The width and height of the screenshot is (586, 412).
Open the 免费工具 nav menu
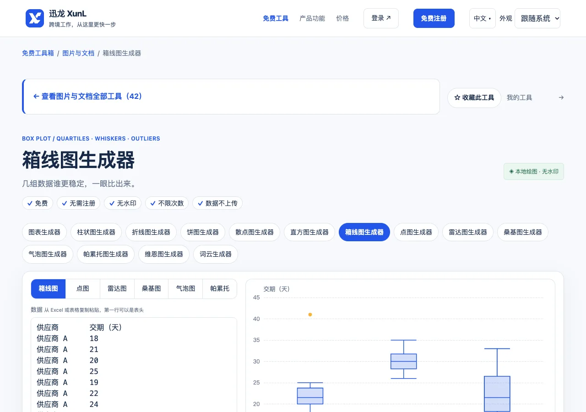pos(276,18)
